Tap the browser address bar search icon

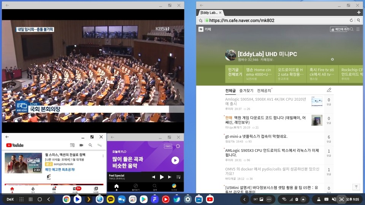[x=359, y=20]
